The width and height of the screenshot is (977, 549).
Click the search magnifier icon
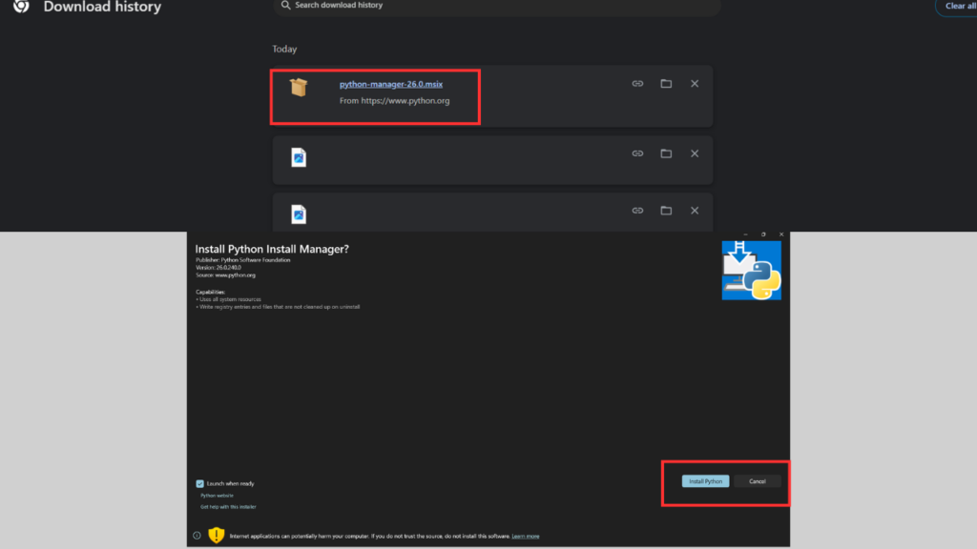tap(285, 5)
